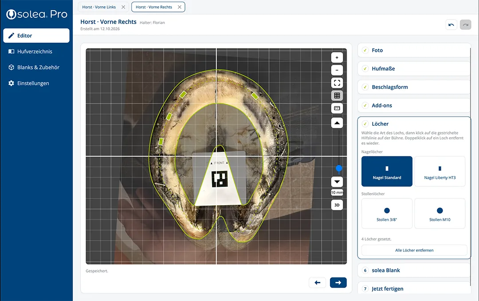Click the 'Erstellt am 12.10.2026' date text

[100, 29]
